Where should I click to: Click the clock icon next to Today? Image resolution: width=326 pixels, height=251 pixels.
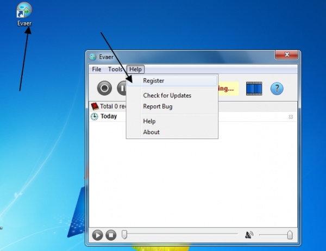coord(95,116)
